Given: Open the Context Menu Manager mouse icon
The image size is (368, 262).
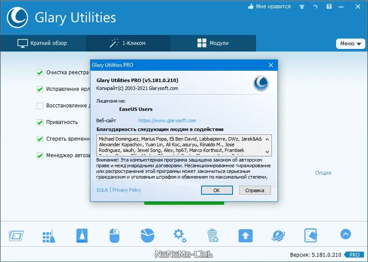Looking at the screenshot, I should (x=115, y=235).
